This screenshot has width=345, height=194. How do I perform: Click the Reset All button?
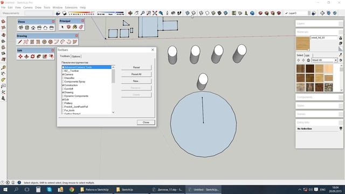(x=136, y=74)
